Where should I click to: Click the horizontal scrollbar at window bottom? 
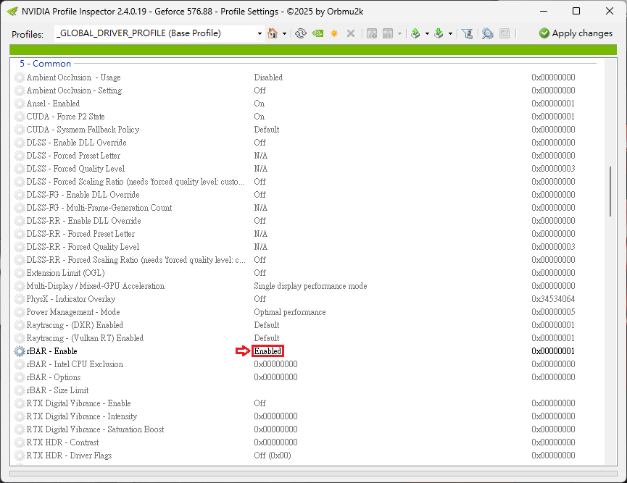tap(313, 474)
